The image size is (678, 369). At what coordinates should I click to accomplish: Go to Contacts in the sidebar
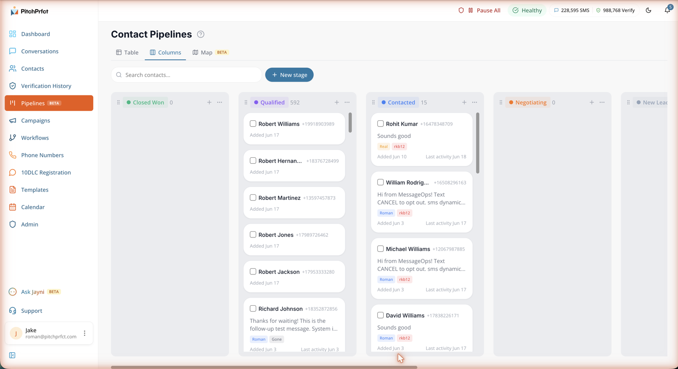tap(49, 69)
